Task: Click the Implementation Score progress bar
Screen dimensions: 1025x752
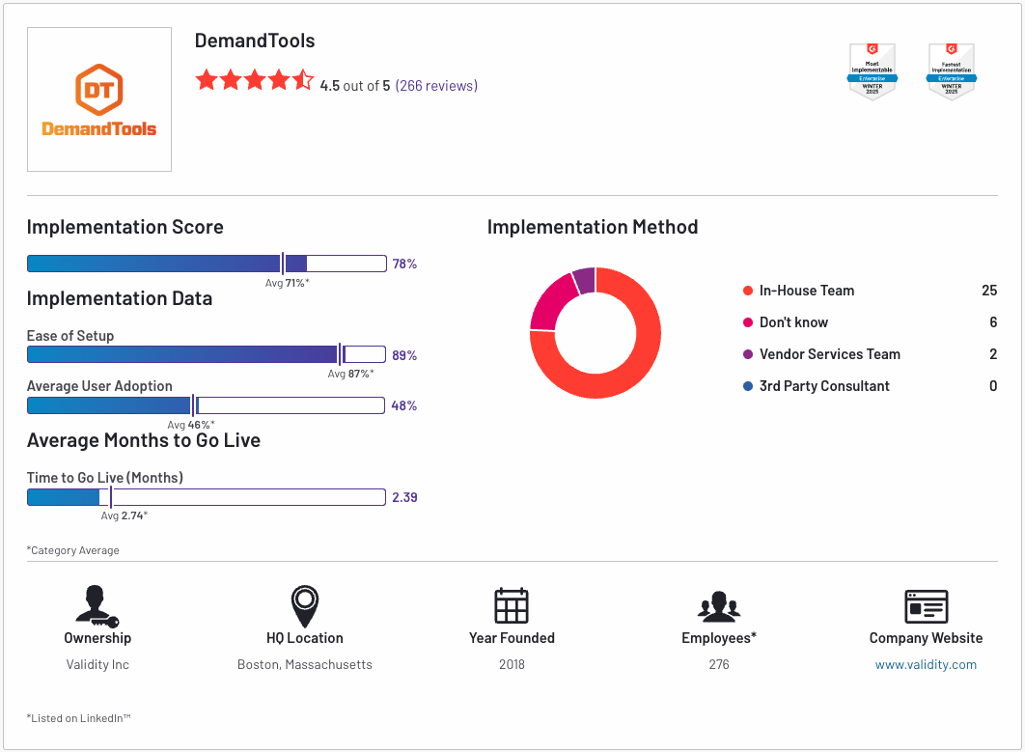Action: 207,264
